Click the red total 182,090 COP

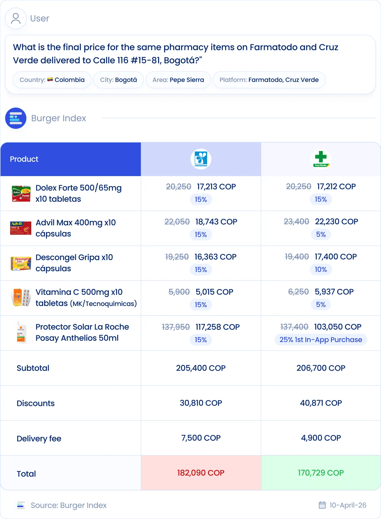pos(201,473)
